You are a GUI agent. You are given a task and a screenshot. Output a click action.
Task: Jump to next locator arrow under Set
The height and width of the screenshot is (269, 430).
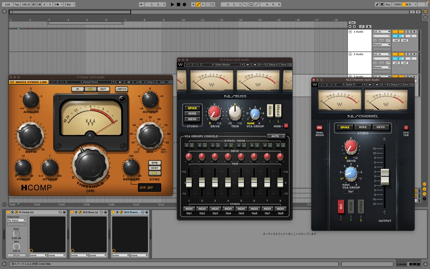354,26
